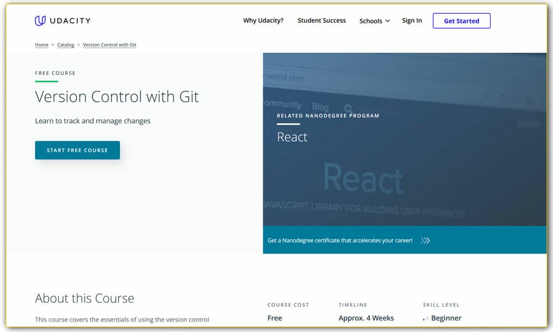Click the React hero image

coord(403,166)
